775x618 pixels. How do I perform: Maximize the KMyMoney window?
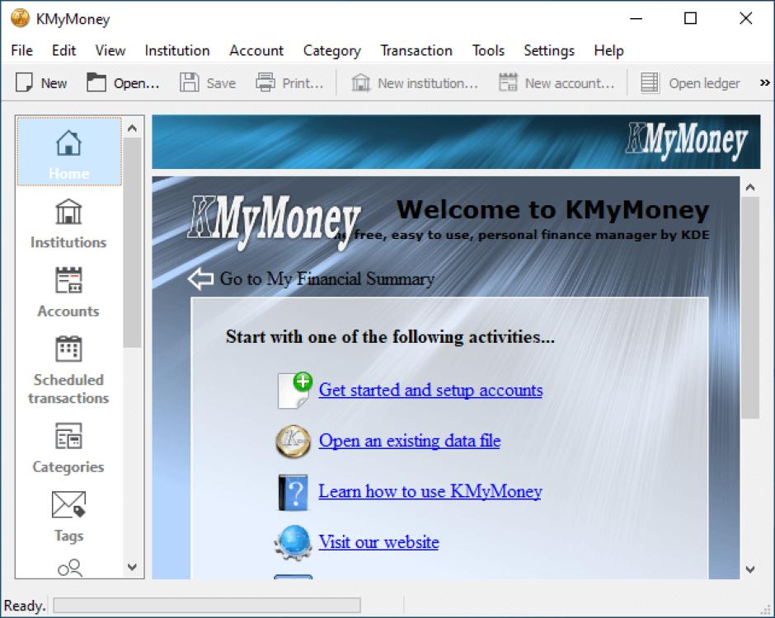click(690, 19)
